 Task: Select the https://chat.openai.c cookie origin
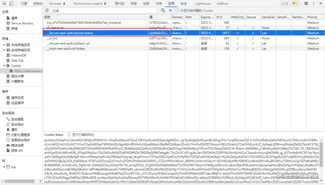click(28, 71)
